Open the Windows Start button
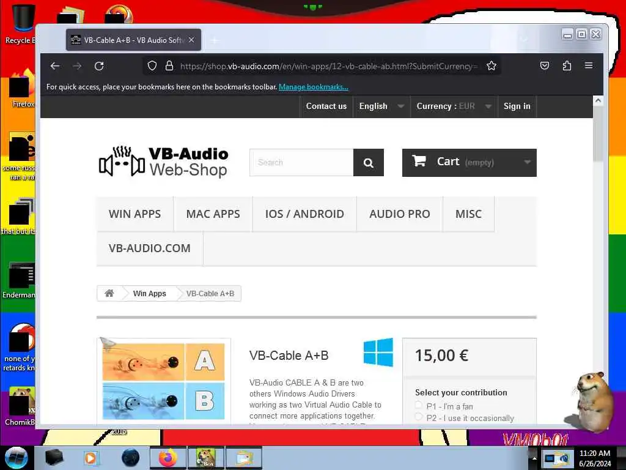The width and height of the screenshot is (626, 470). [x=17, y=458]
